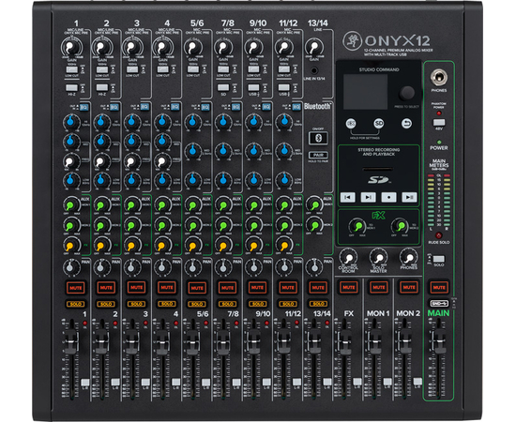Toggle the channel 5/6 EQ in/out button

pyautogui.click(x=205, y=107)
